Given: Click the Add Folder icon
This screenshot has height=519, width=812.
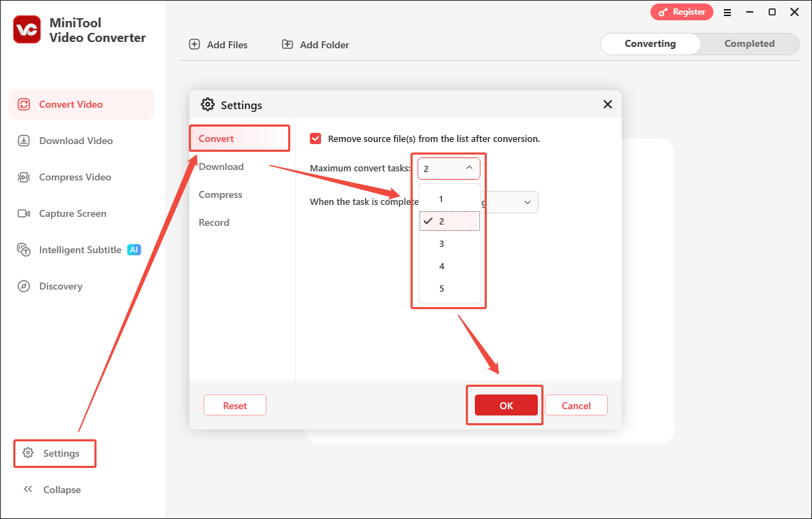Looking at the screenshot, I should pyautogui.click(x=287, y=43).
